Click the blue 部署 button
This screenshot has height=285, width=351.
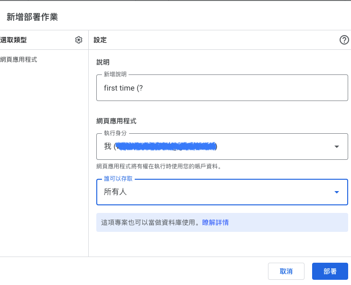coord(330,271)
